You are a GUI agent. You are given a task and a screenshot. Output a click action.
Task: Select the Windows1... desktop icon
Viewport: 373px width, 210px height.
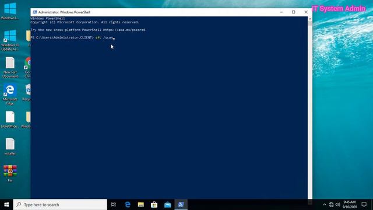[x=10, y=11]
